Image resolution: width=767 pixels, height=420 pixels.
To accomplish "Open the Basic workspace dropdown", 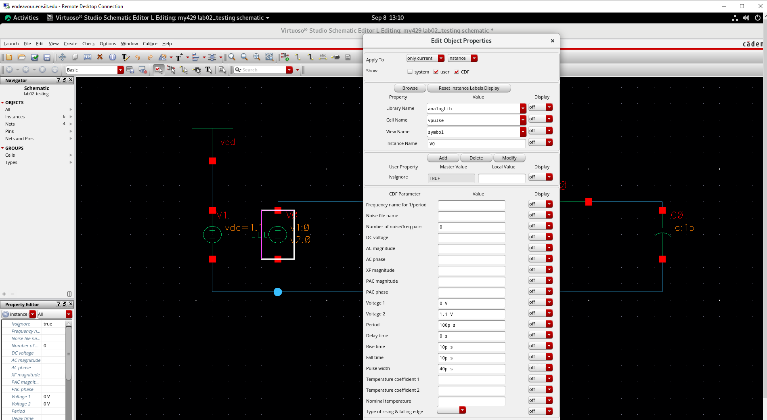I will click(120, 70).
